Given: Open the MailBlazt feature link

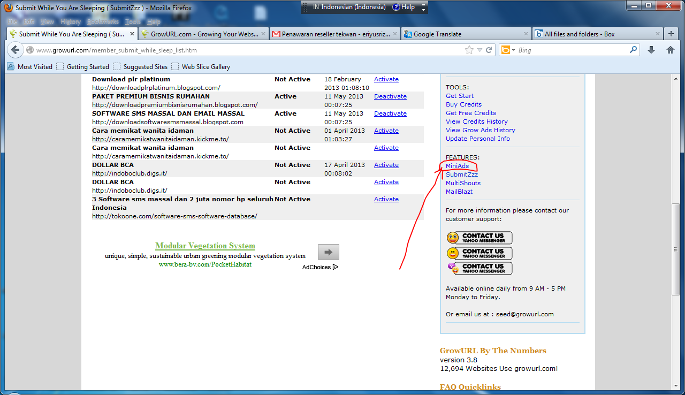Looking at the screenshot, I should [x=459, y=192].
